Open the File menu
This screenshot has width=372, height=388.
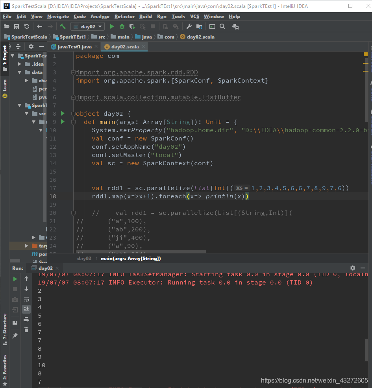7,17
